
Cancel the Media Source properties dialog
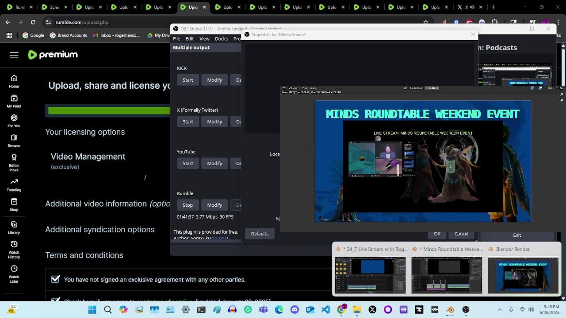(x=461, y=234)
